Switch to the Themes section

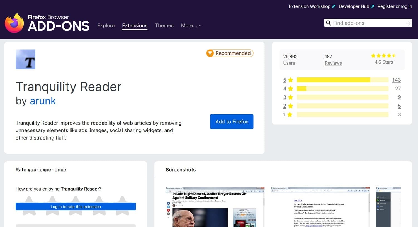click(164, 25)
